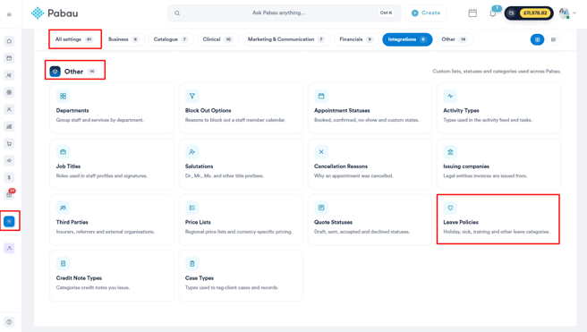
Task: Click the Other section header icon
Action: [x=55, y=72]
